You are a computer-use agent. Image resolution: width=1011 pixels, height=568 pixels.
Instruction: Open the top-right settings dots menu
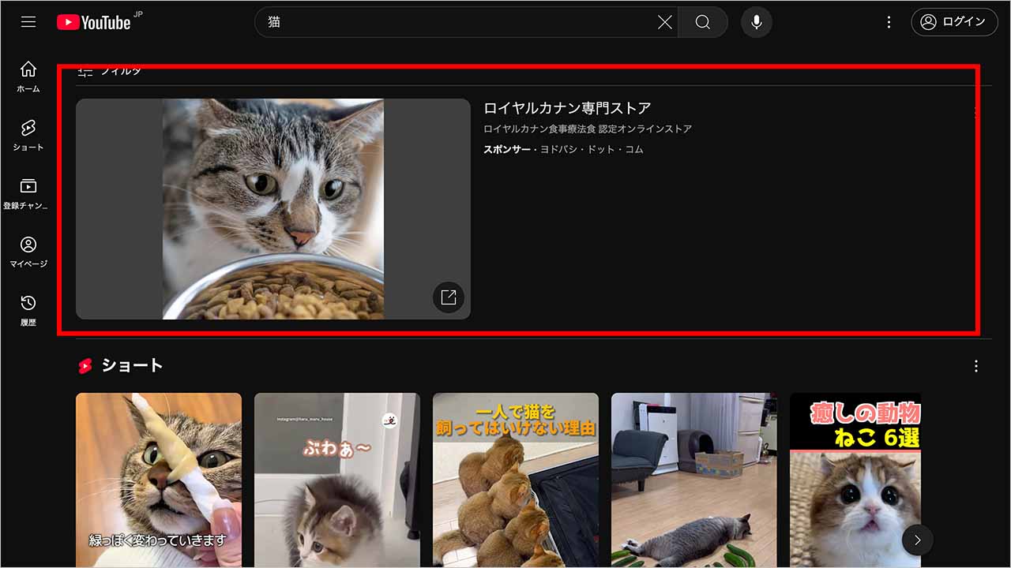(x=889, y=22)
